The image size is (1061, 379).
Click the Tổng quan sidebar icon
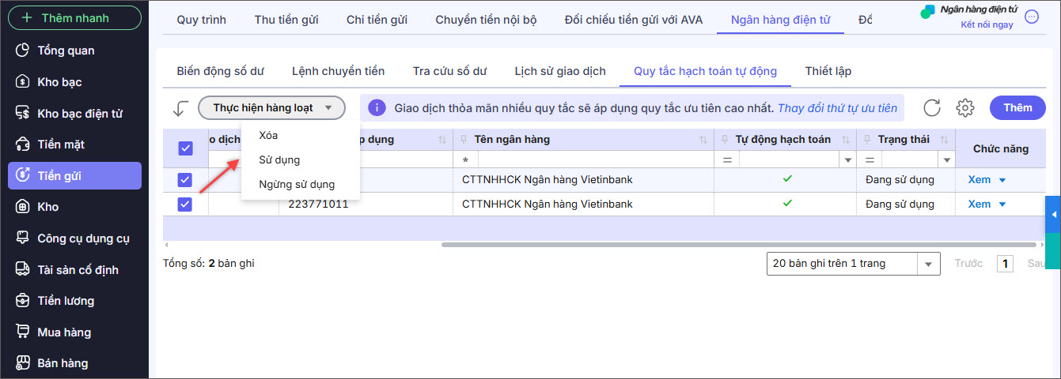[24, 51]
